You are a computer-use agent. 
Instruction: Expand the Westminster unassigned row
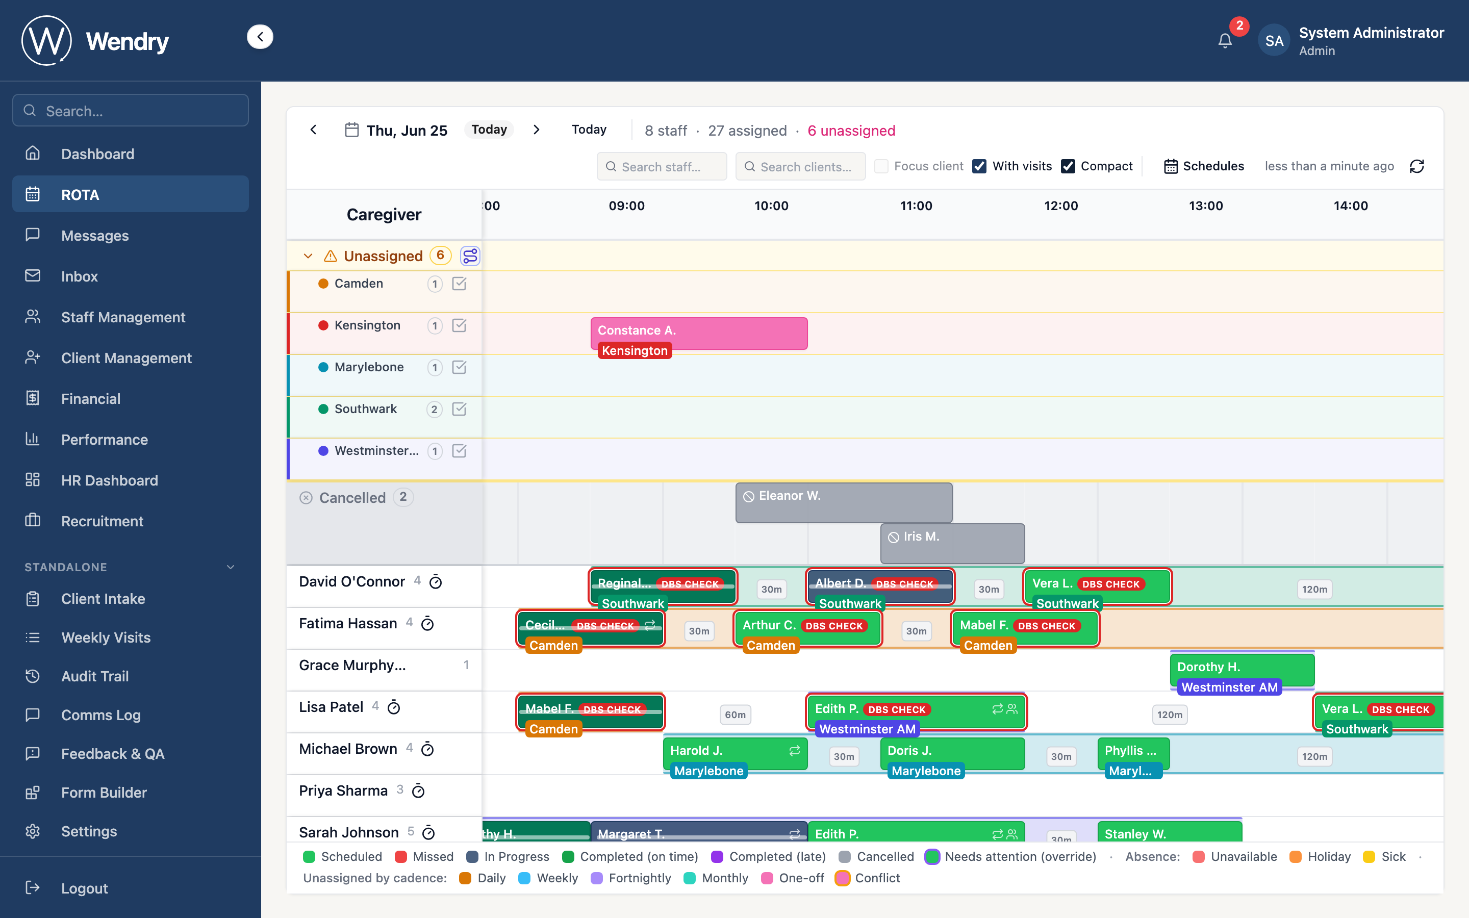(x=385, y=459)
